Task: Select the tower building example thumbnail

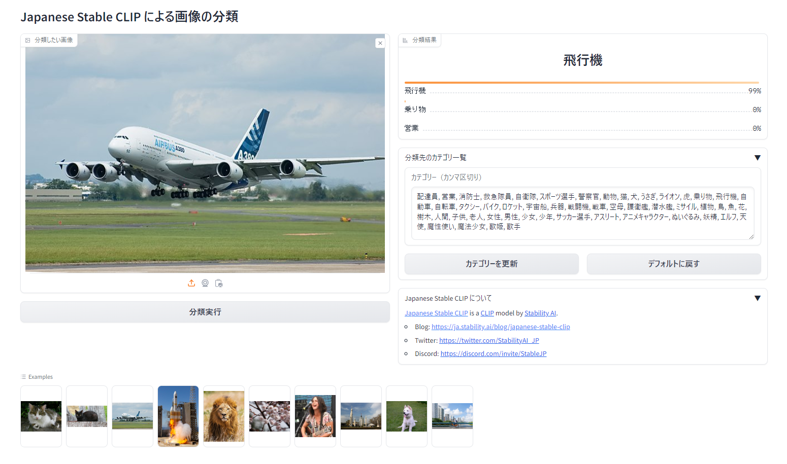Action: point(361,416)
